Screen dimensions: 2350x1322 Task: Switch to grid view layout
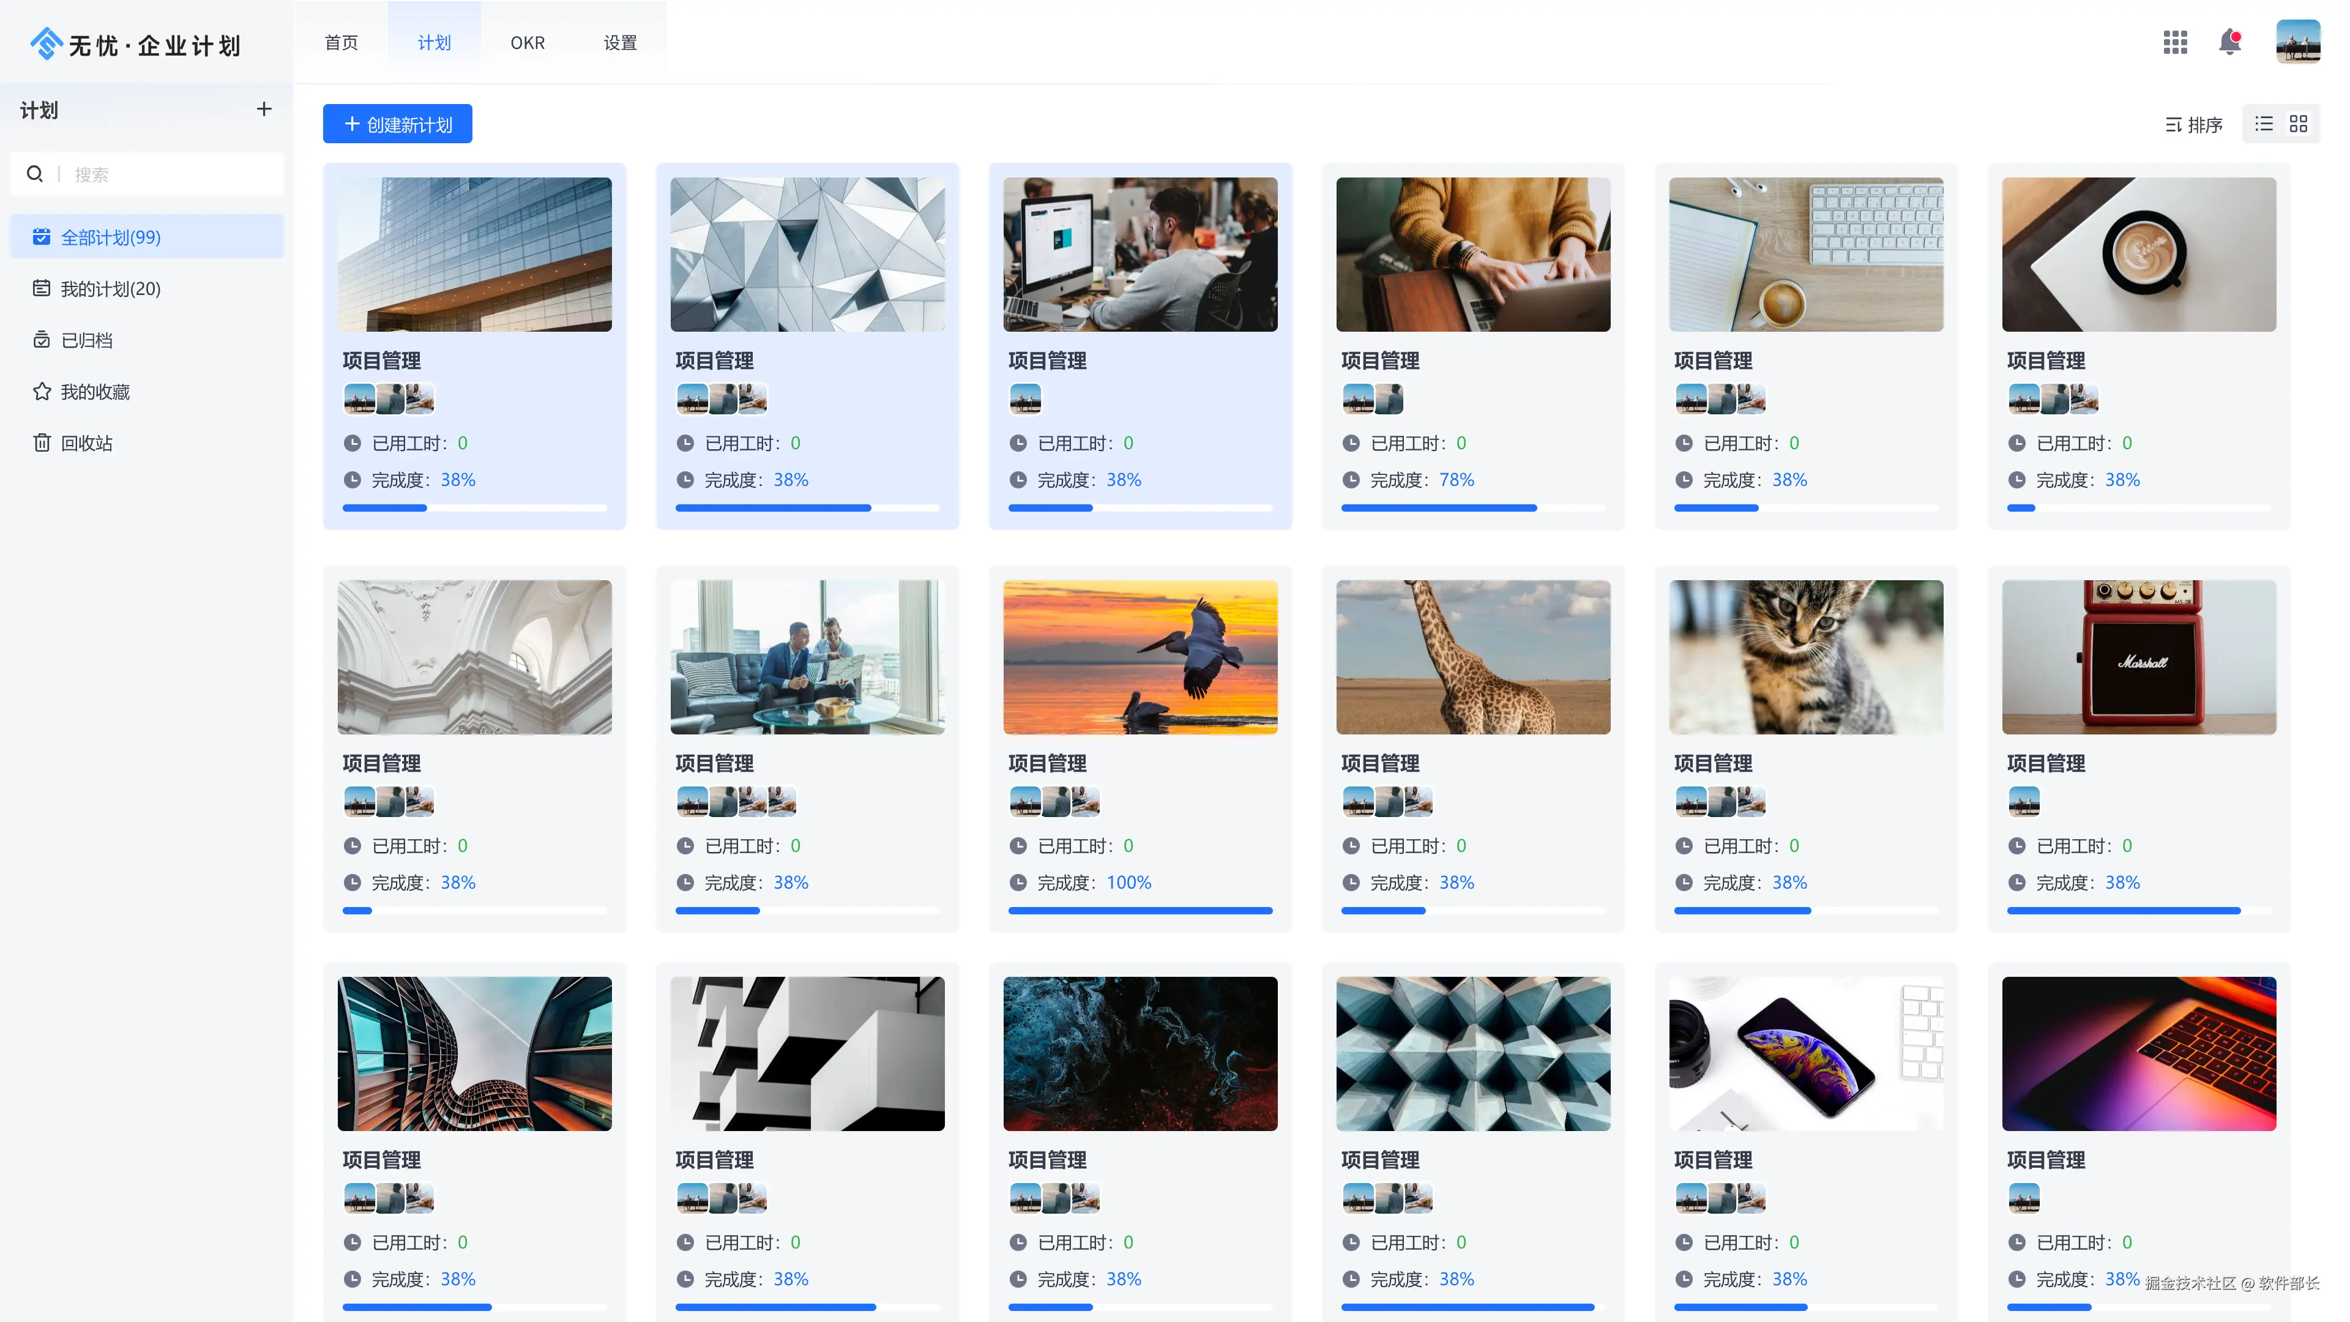[x=2298, y=124]
